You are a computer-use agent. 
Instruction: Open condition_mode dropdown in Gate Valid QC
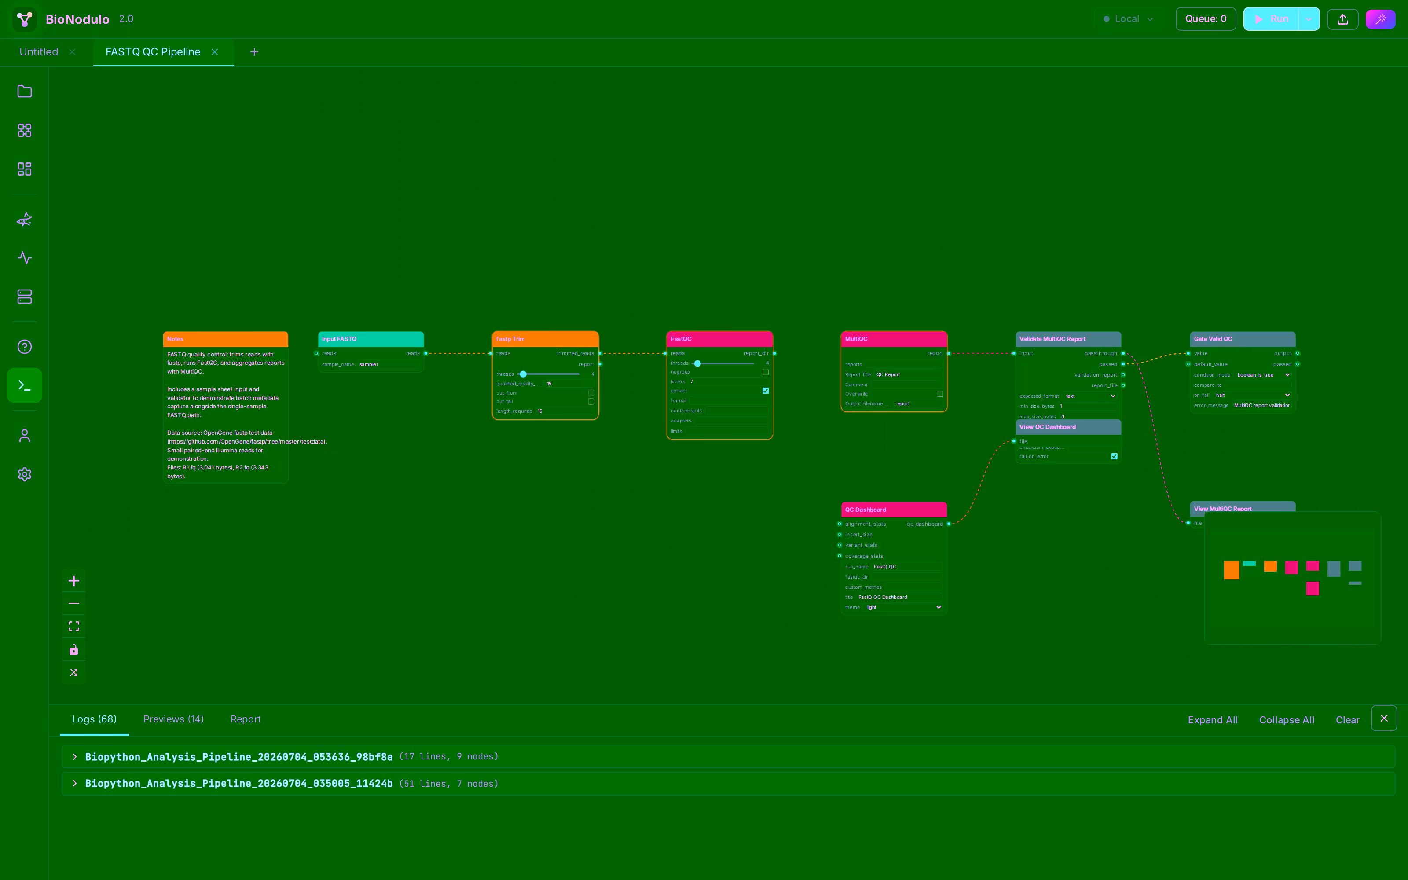(x=1262, y=375)
